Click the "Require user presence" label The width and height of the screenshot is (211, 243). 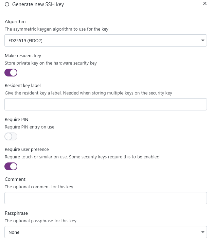[27, 149]
